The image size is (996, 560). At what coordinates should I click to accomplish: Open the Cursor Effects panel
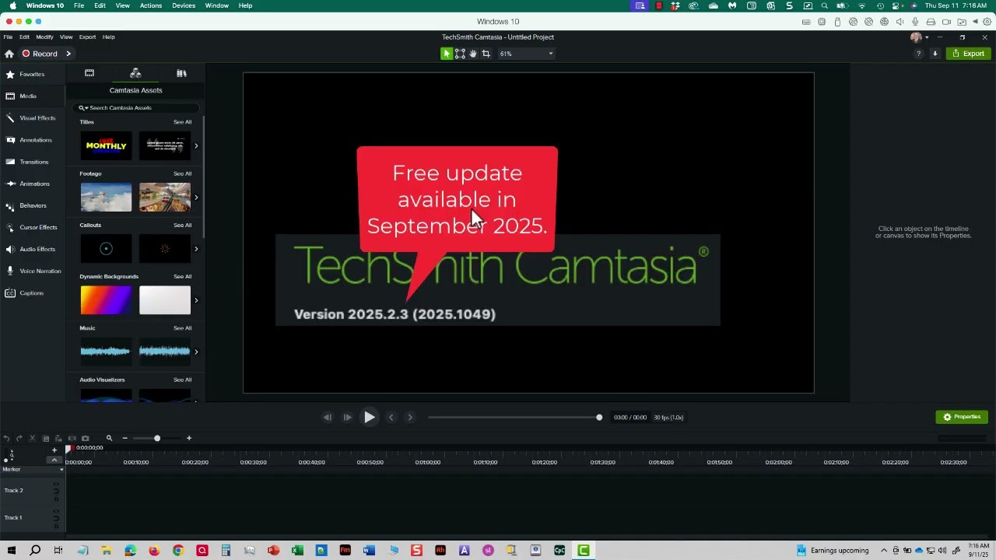point(32,227)
